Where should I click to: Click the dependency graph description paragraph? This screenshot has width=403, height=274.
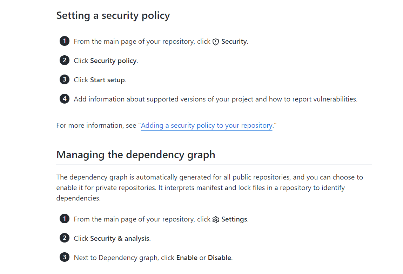pos(209,188)
